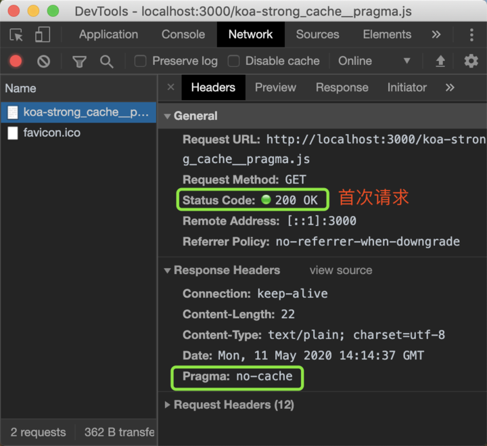This screenshot has width=487, height=446.
Task: Stop recording network log
Action: pyautogui.click(x=16, y=61)
